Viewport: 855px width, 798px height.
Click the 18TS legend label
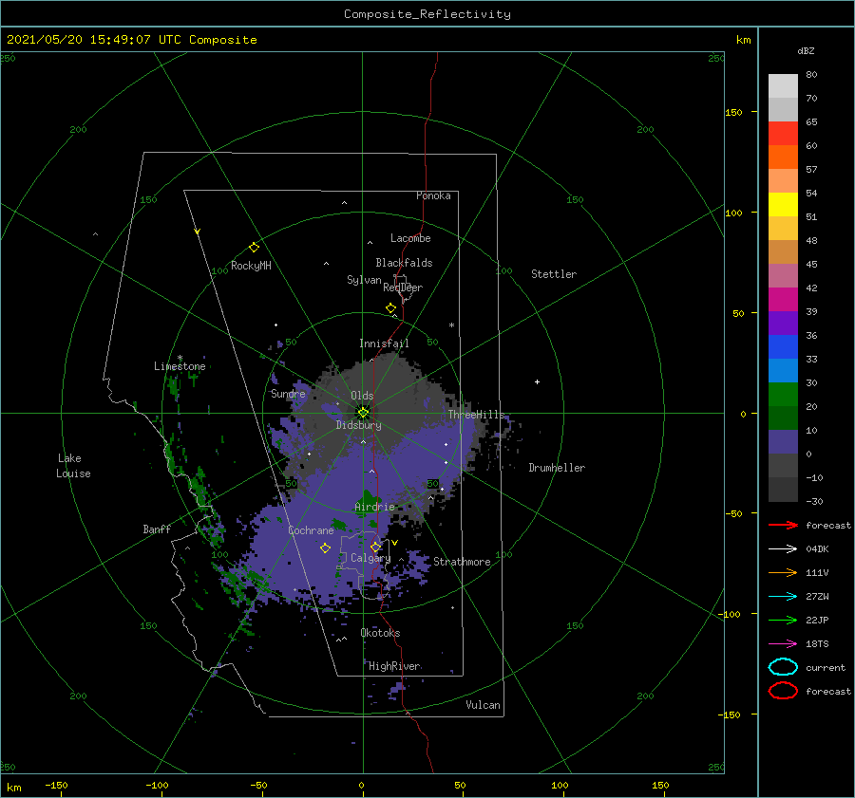(x=817, y=644)
